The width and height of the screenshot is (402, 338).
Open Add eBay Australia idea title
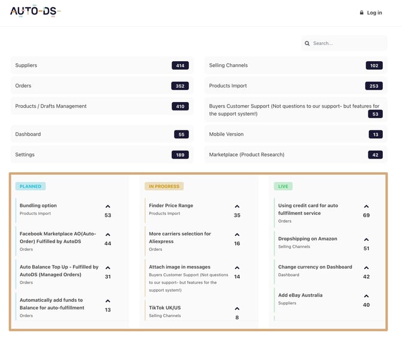[300, 295]
